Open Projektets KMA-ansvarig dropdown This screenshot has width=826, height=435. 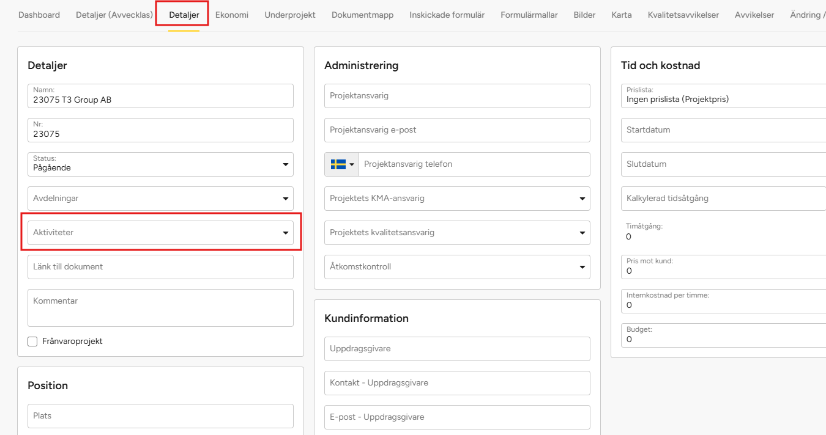click(457, 199)
